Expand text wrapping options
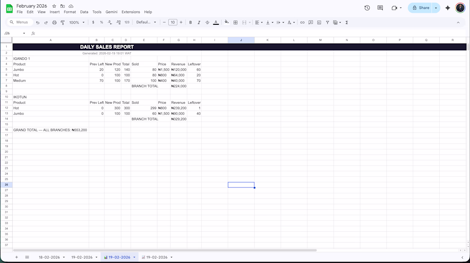The height and width of the screenshot is (263, 470). click(x=283, y=23)
